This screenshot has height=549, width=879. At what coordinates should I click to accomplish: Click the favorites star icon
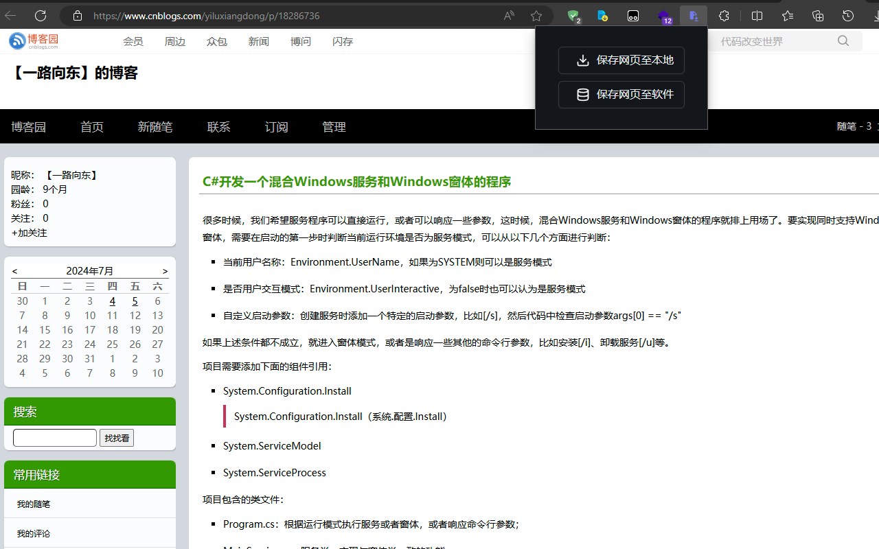point(786,15)
